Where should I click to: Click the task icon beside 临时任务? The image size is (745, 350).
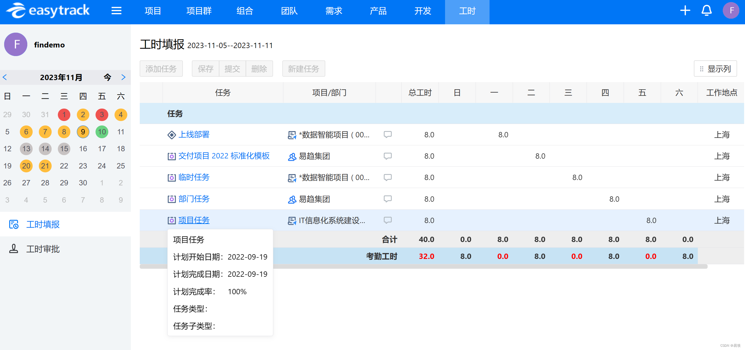171,178
